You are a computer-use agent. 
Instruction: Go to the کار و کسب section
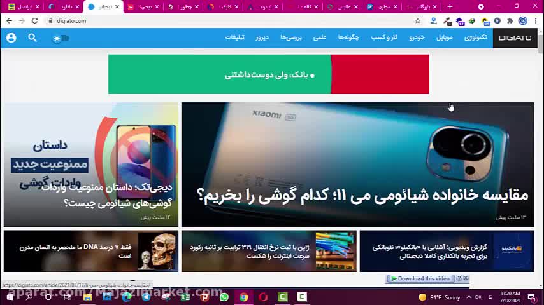tap(385, 37)
